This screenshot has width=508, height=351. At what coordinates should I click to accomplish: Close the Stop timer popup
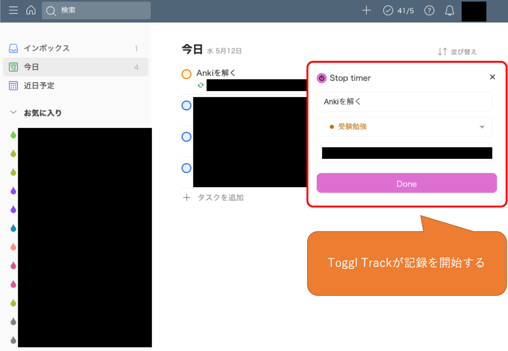(x=492, y=77)
